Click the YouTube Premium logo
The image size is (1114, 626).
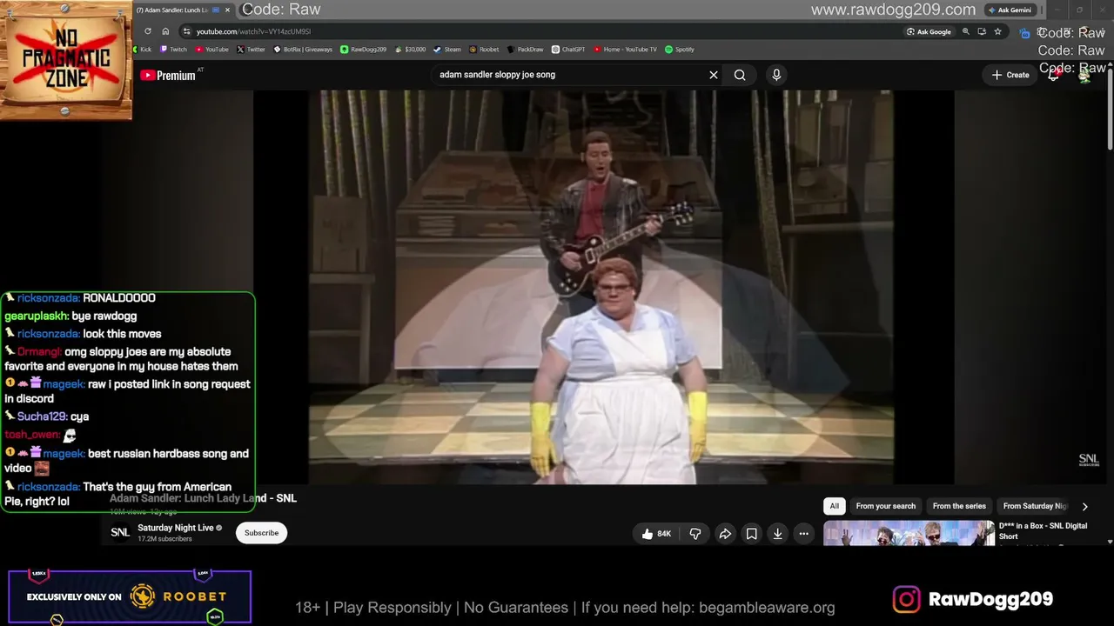168,76
